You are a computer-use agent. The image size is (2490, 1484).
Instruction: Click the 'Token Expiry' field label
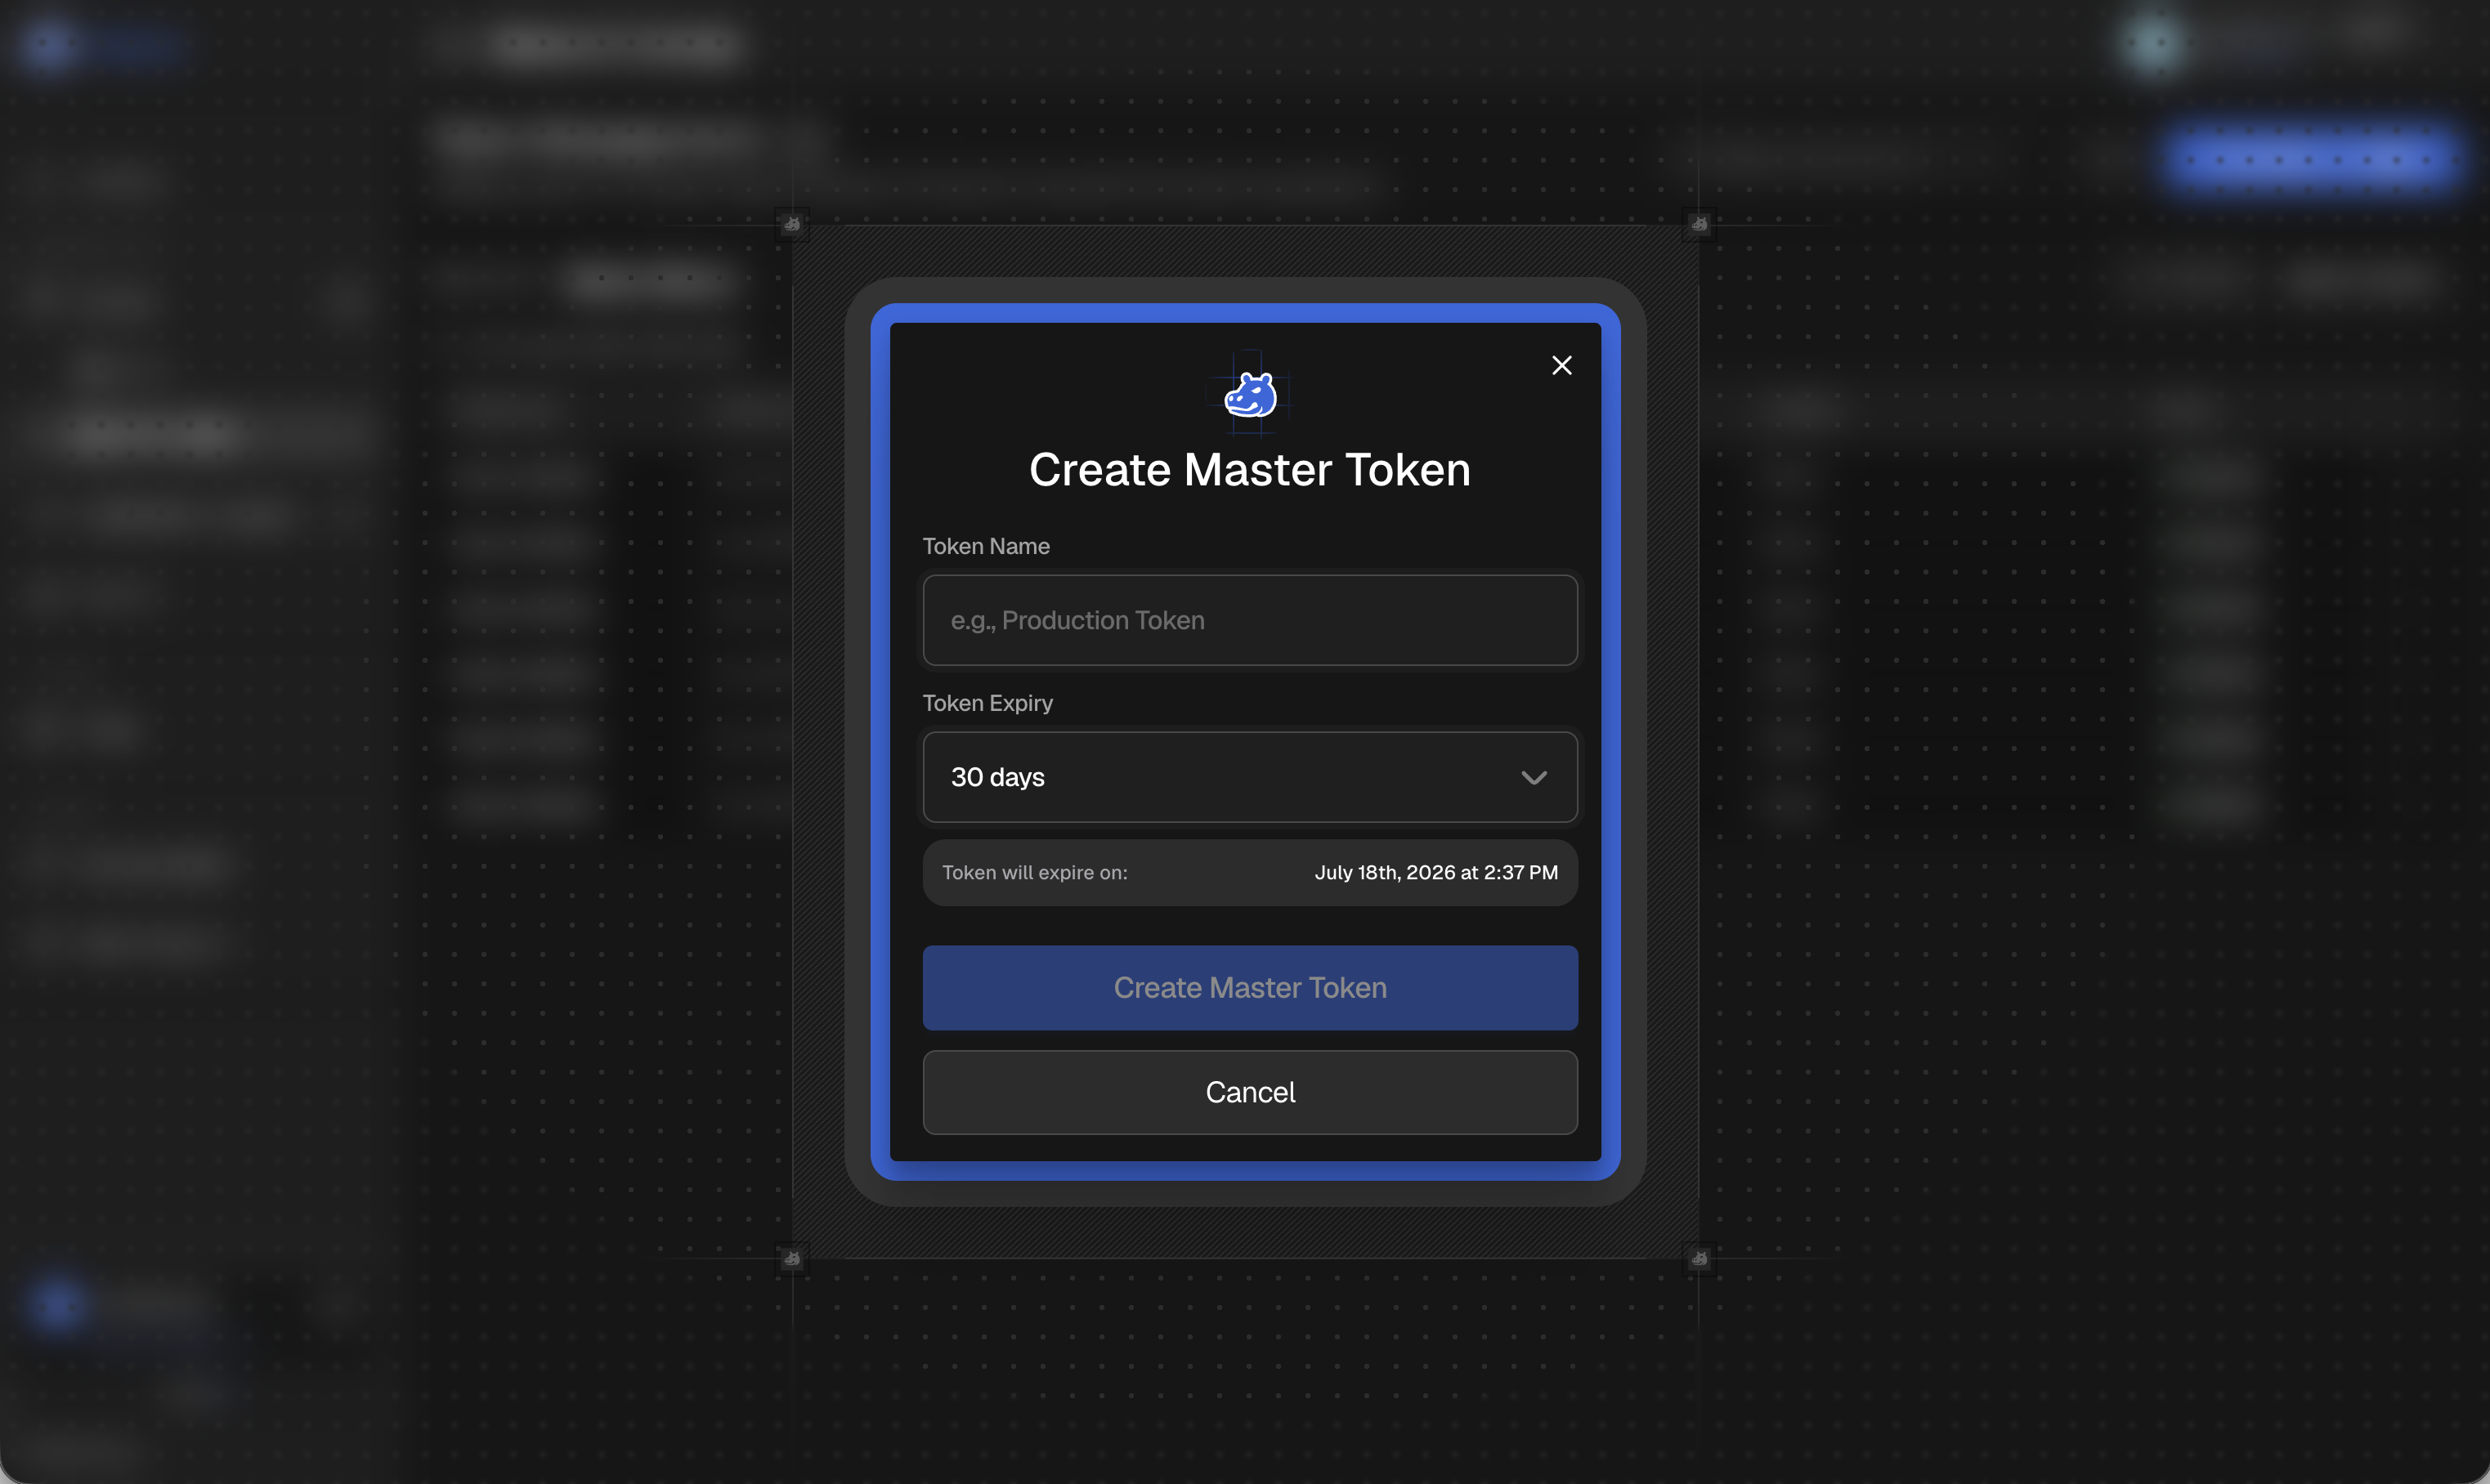point(987,703)
